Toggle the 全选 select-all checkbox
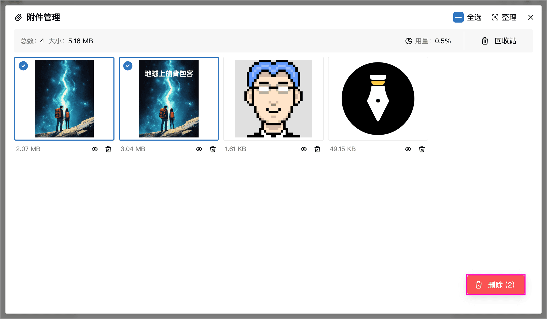The width and height of the screenshot is (547, 319). point(458,17)
